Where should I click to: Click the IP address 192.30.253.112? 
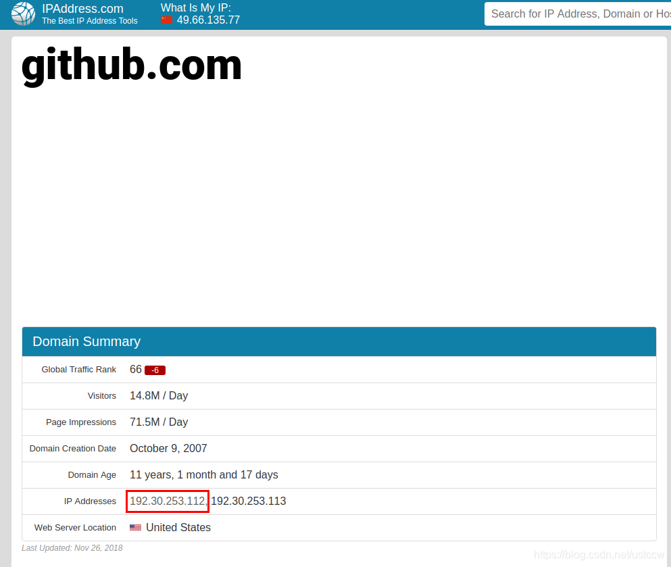coord(168,501)
